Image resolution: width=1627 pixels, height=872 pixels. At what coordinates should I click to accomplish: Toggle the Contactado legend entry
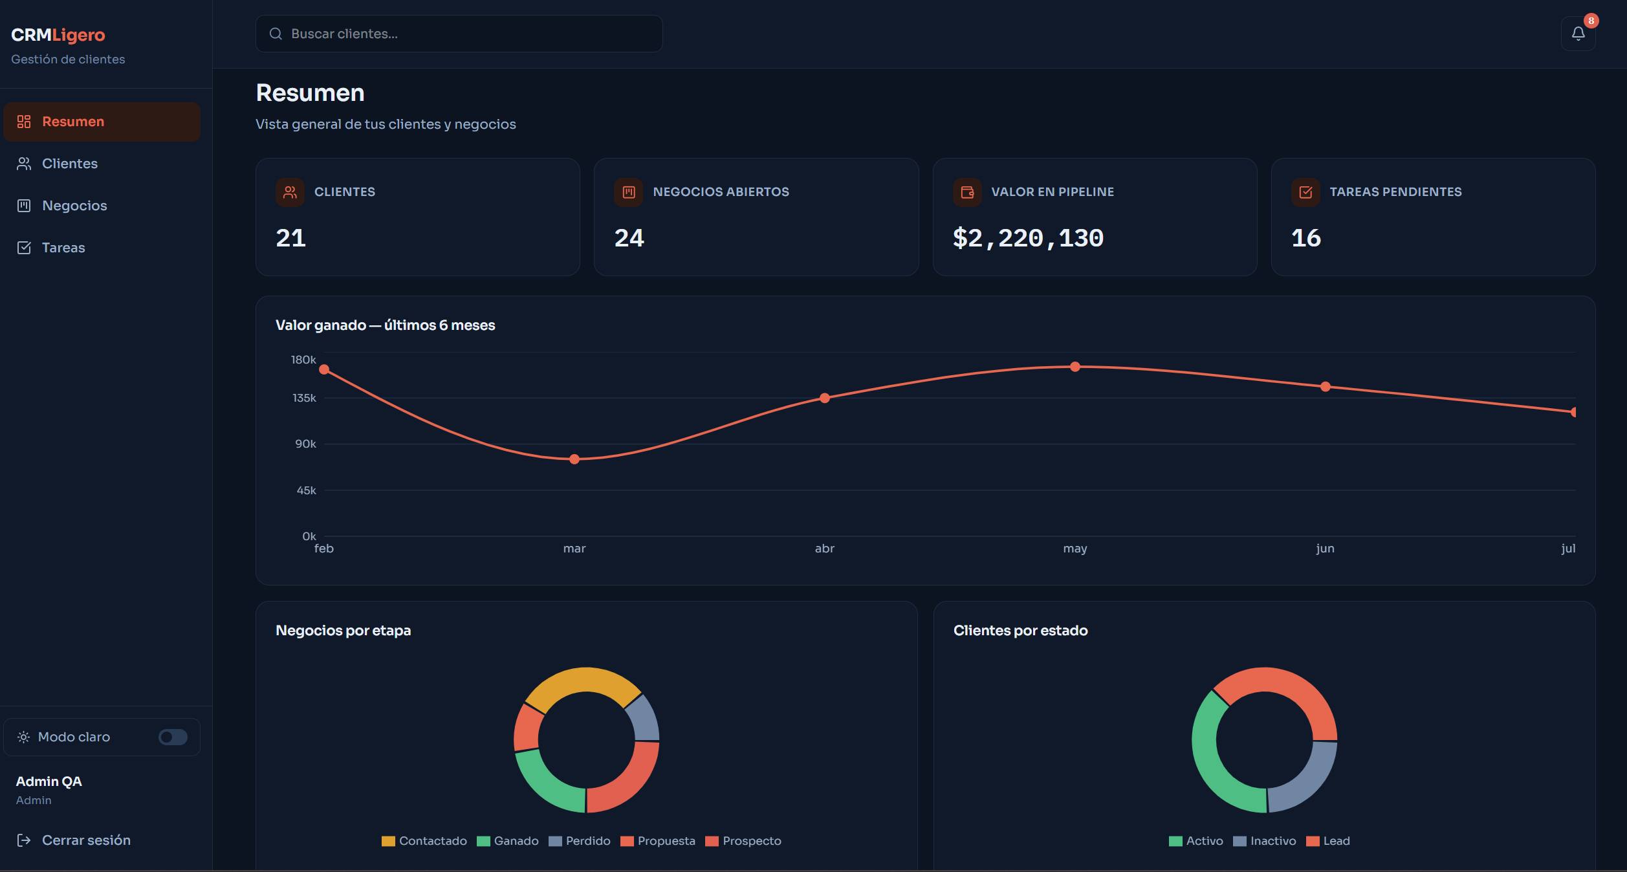(424, 841)
